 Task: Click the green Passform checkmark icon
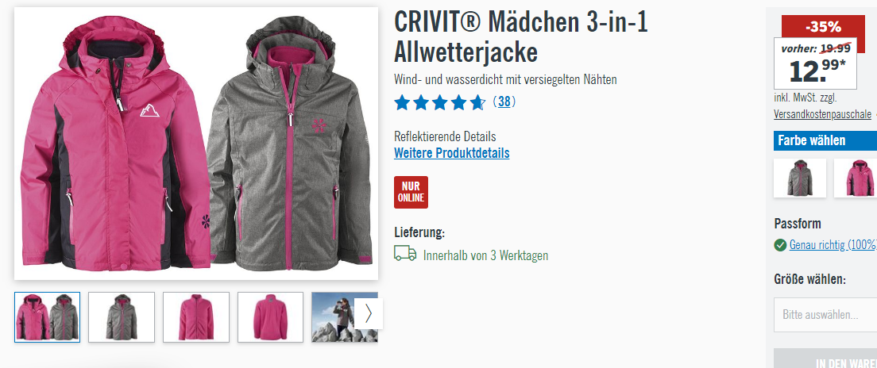(780, 245)
